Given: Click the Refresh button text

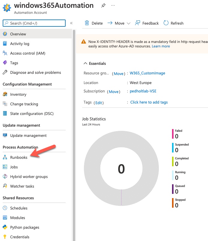Looking at the screenshot, I should pos(177,23).
